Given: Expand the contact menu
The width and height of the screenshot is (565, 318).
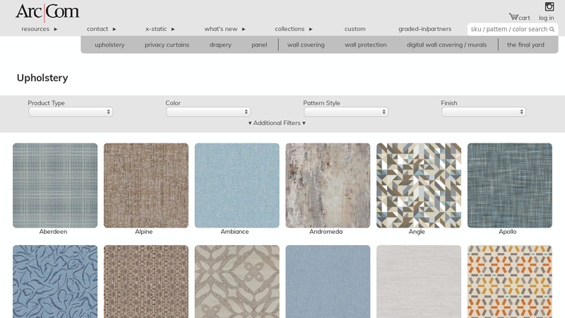Looking at the screenshot, I should (101, 29).
